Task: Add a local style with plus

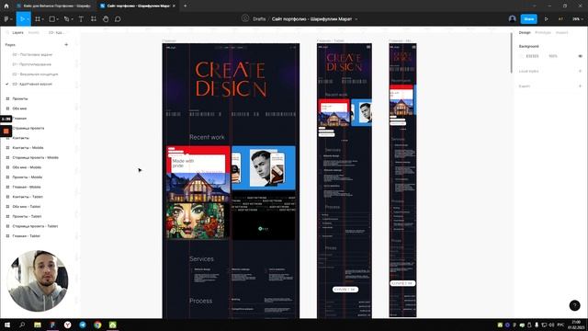Action: 580,71
